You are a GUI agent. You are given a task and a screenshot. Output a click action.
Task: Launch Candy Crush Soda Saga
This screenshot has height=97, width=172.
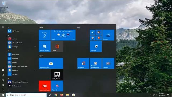tap(17, 66)
